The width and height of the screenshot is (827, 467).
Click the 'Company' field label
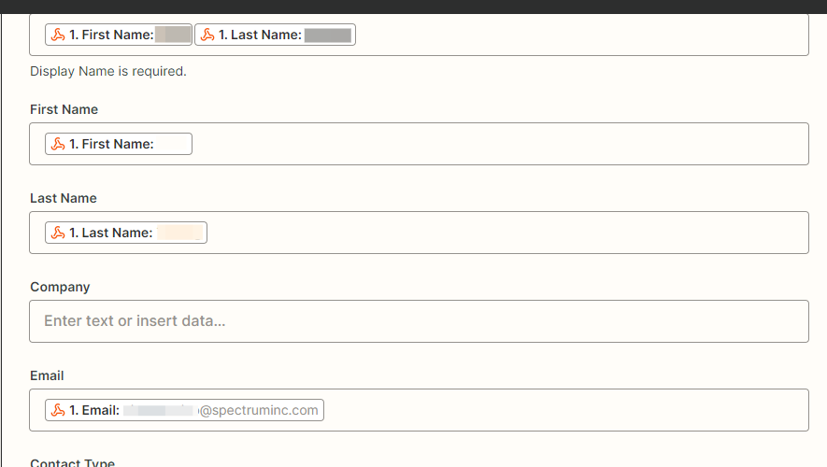[x=60, y=287]
